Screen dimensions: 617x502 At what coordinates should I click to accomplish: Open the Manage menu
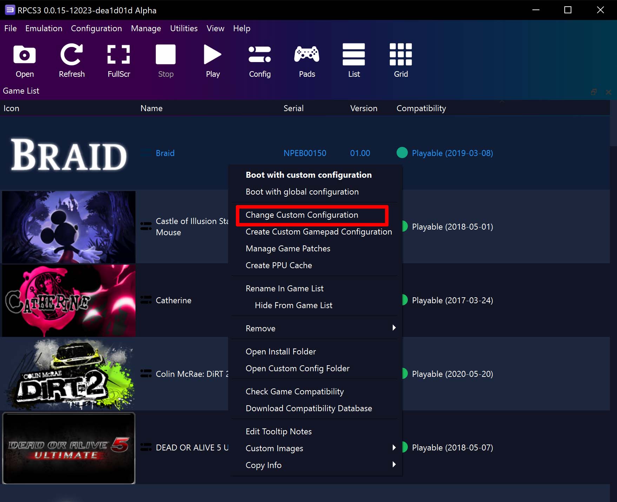click(x=146, y=28)
